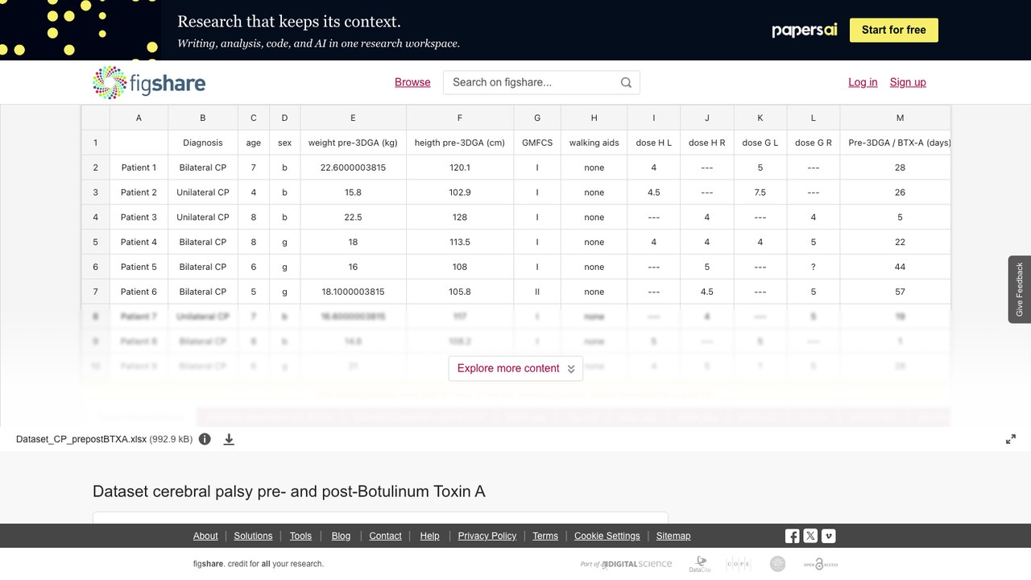
Task: Open Solutions footer link
Action: coord(253,536)
